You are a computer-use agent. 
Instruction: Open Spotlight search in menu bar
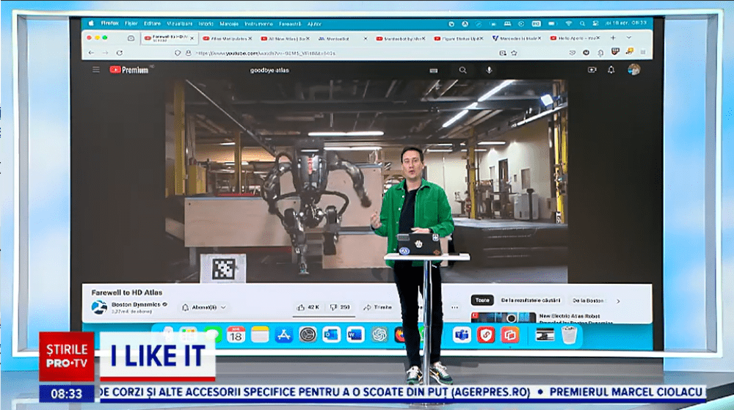coord(582,23)
